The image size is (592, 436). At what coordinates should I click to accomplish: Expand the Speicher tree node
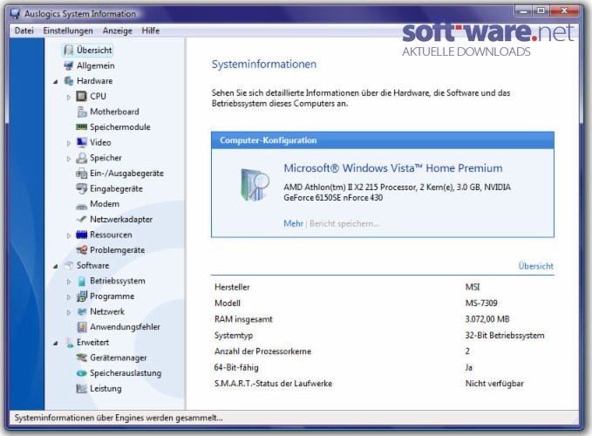coord(69,159)
